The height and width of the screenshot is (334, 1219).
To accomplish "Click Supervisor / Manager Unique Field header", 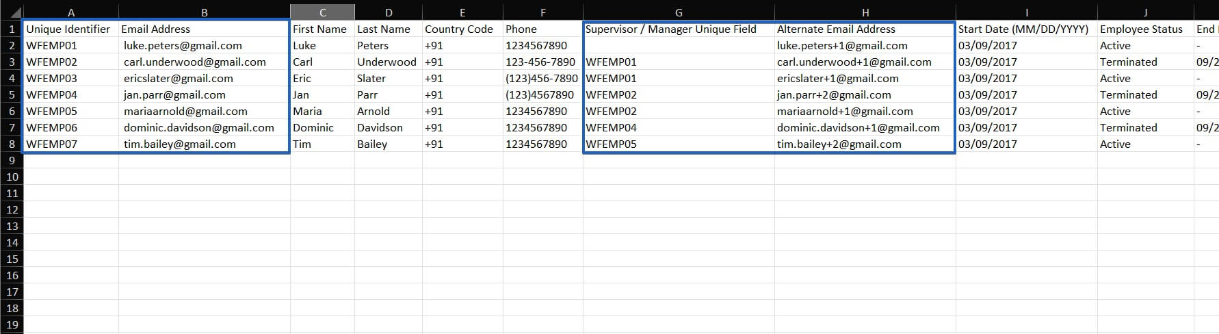I will tap(671, 29).
